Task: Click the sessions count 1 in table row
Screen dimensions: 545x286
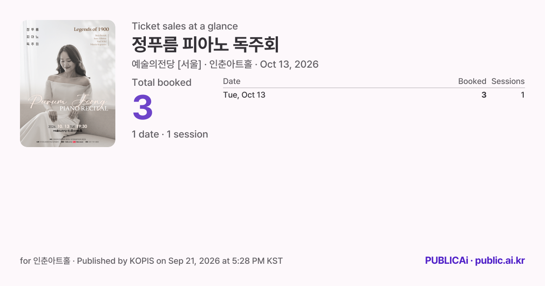Action: point(523,95)
